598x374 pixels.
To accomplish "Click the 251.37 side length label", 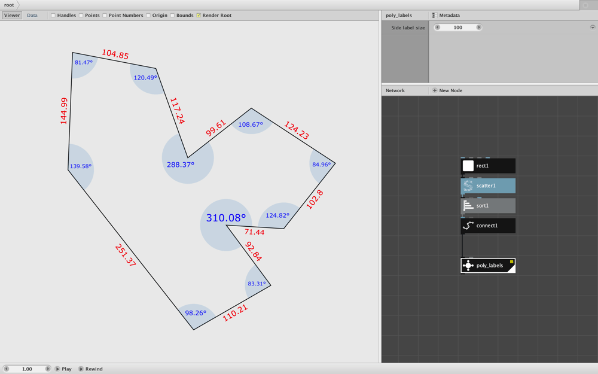I will [x=126, y=256].
